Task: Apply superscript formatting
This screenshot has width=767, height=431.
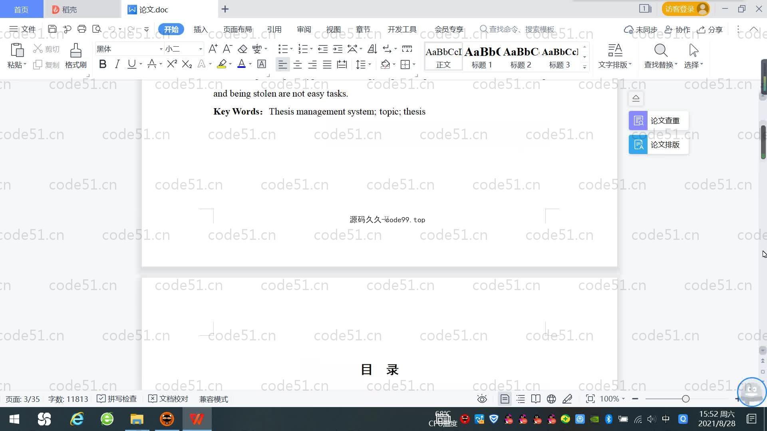Action: 172,64
